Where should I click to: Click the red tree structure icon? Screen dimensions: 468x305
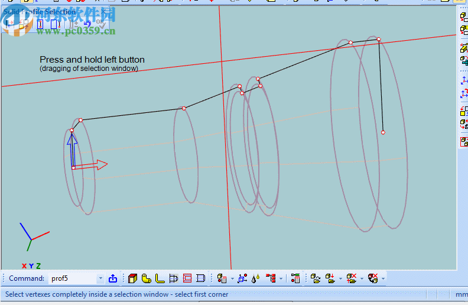pyautogui.click(x=271, y=278)
